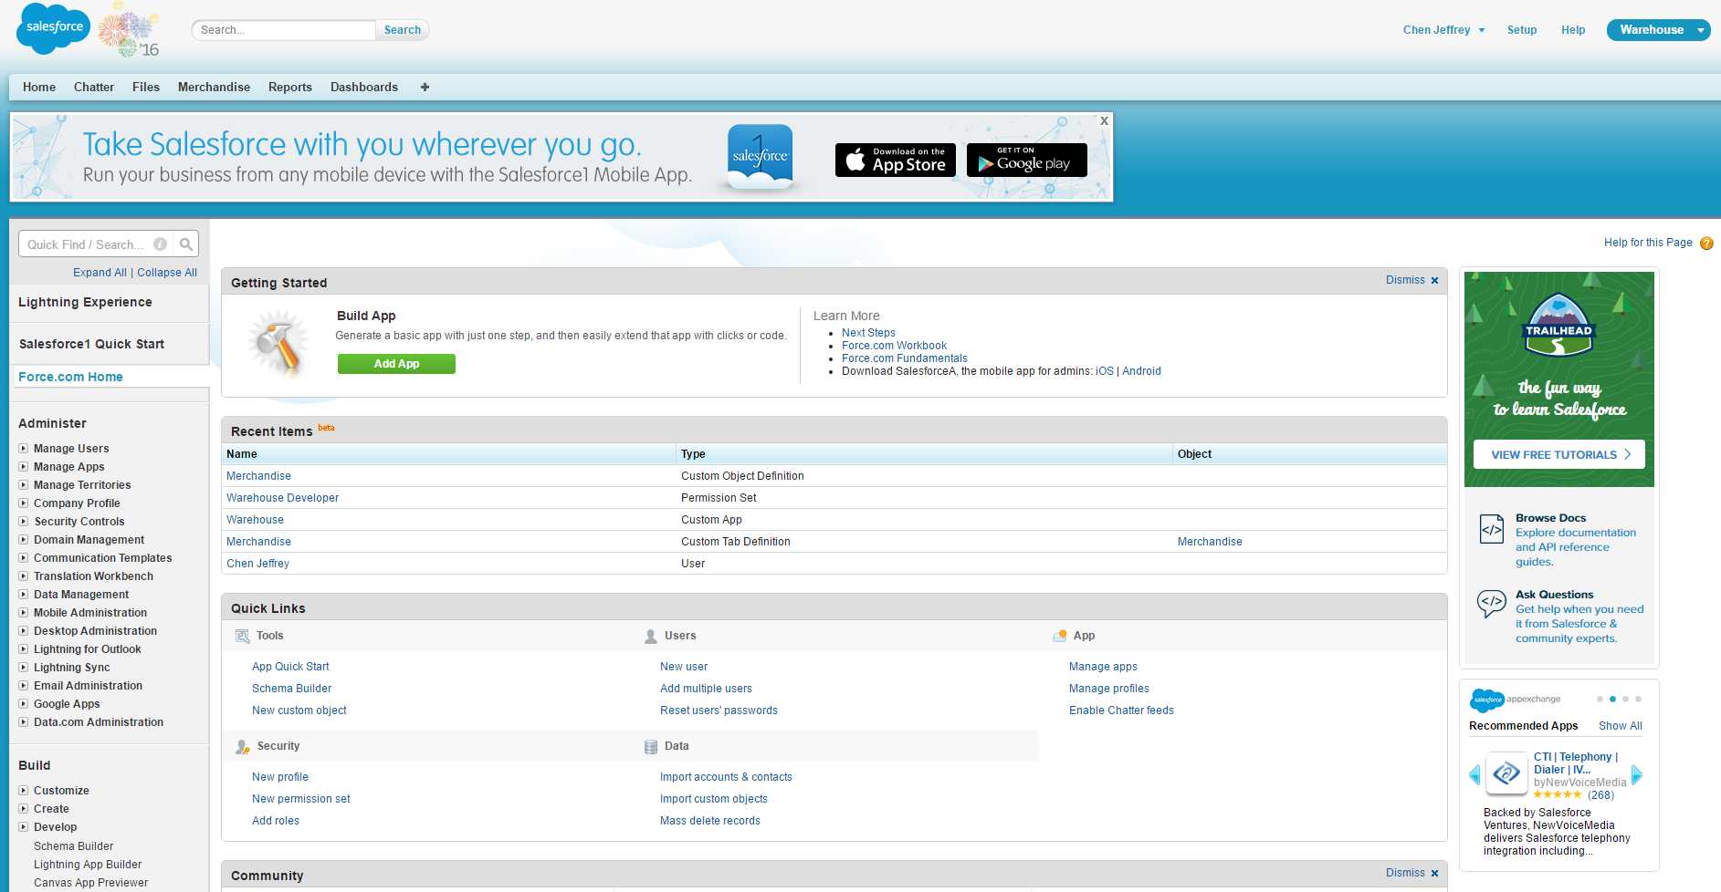Image resolution: width=1721 pixels, height=892 pixels.
Task: Click the Build App hammer icon
Action: [278, 344]
